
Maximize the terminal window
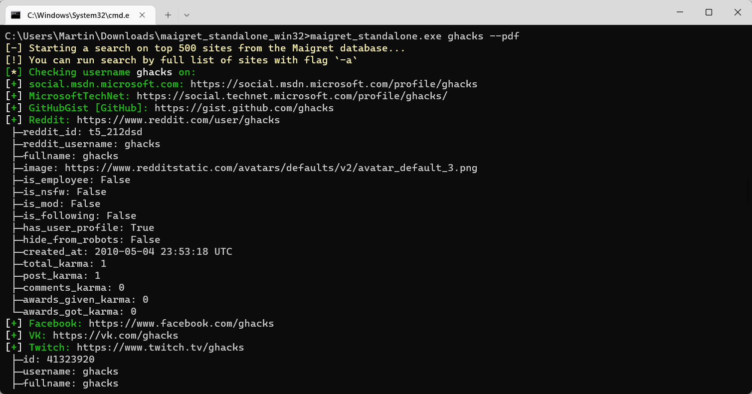[x=709, y=12]
